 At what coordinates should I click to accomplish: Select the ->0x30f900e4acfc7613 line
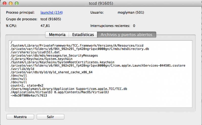pyautogui.click(x=29, y=95)
